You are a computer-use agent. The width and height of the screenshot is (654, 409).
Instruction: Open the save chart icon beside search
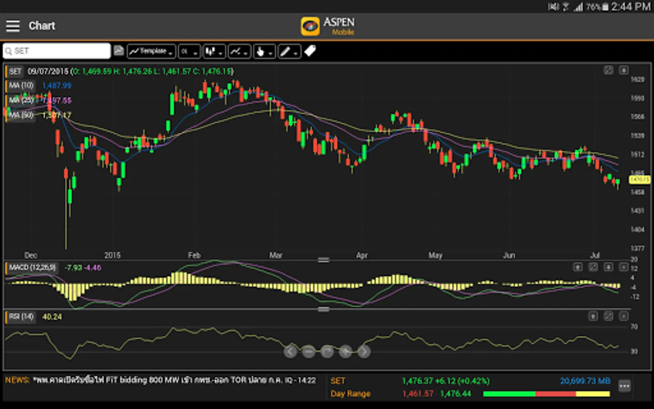(x=119, y=51)
